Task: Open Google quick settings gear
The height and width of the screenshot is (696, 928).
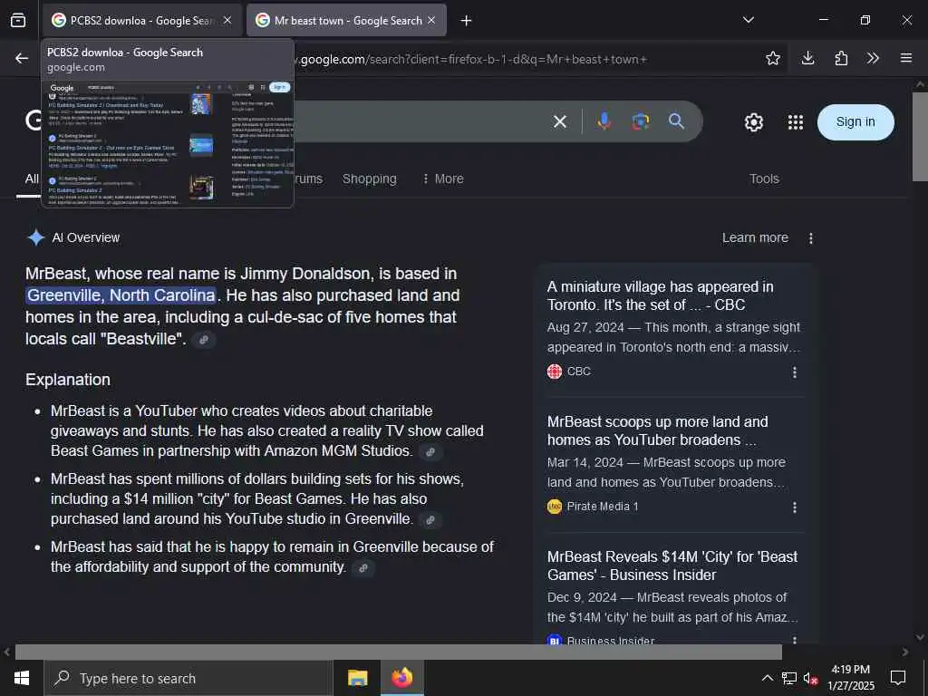Action: tap(753, 122)
